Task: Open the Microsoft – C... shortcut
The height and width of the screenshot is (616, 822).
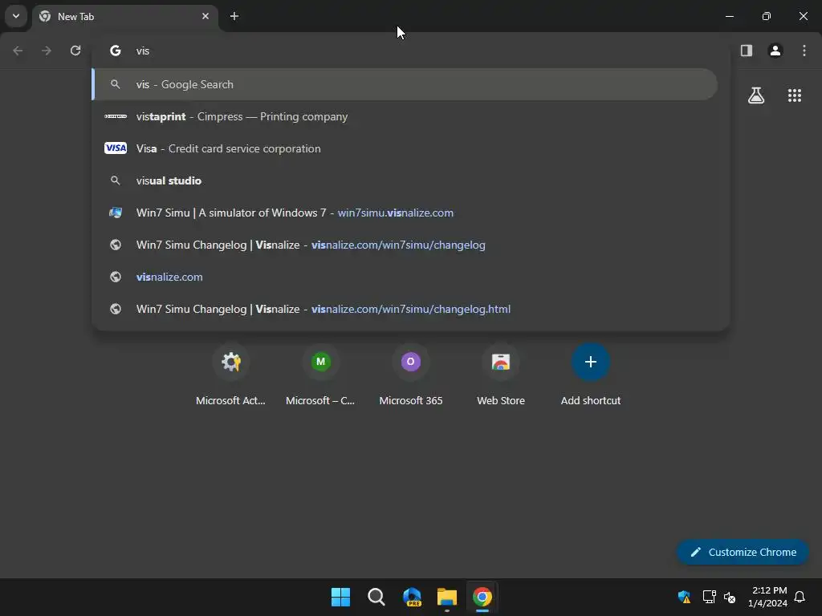Action: pyautogui.click(x=320, y=375)
